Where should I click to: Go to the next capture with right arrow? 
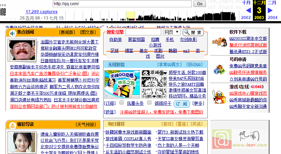(x=270, y=10)
